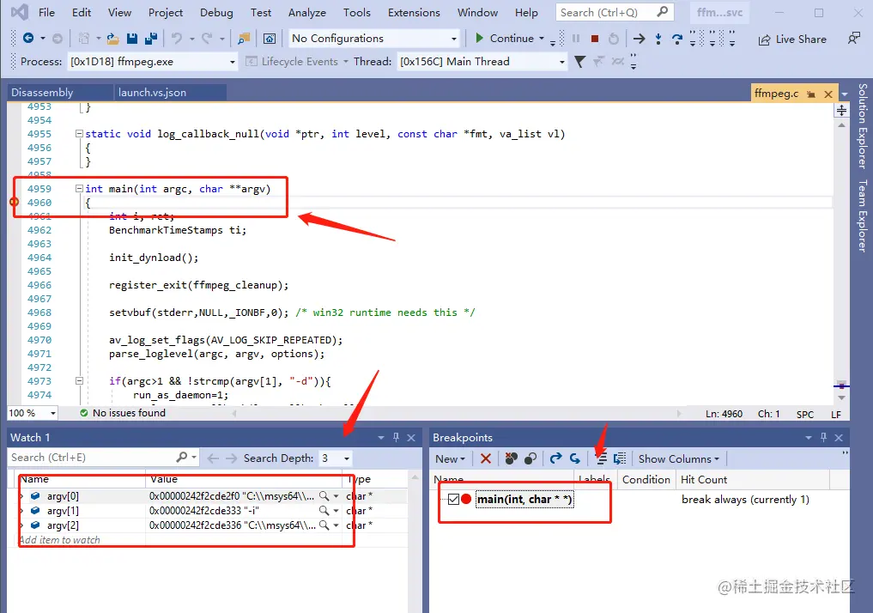Stop debugging with the red square icon

[x=595, y=39]
